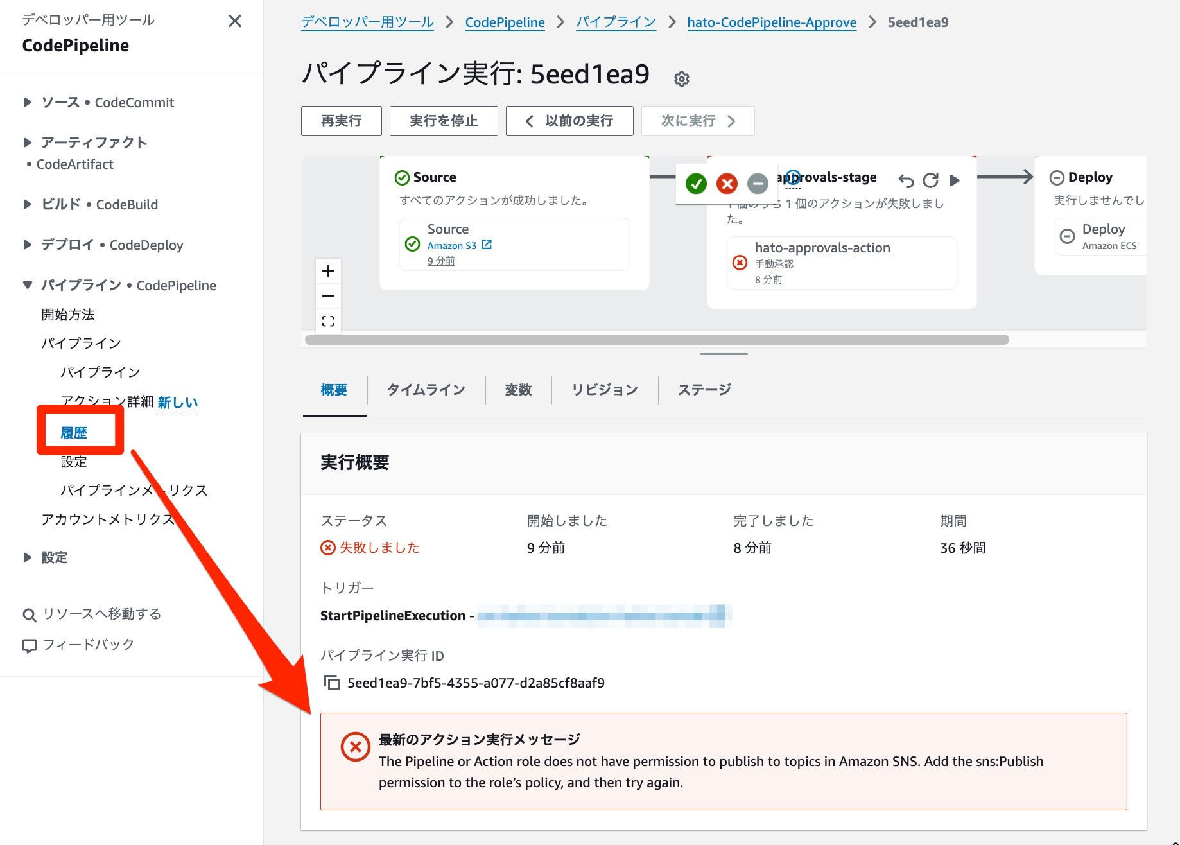
Task: Open the Amazon S3 source link
Action: tap(452, 245)
